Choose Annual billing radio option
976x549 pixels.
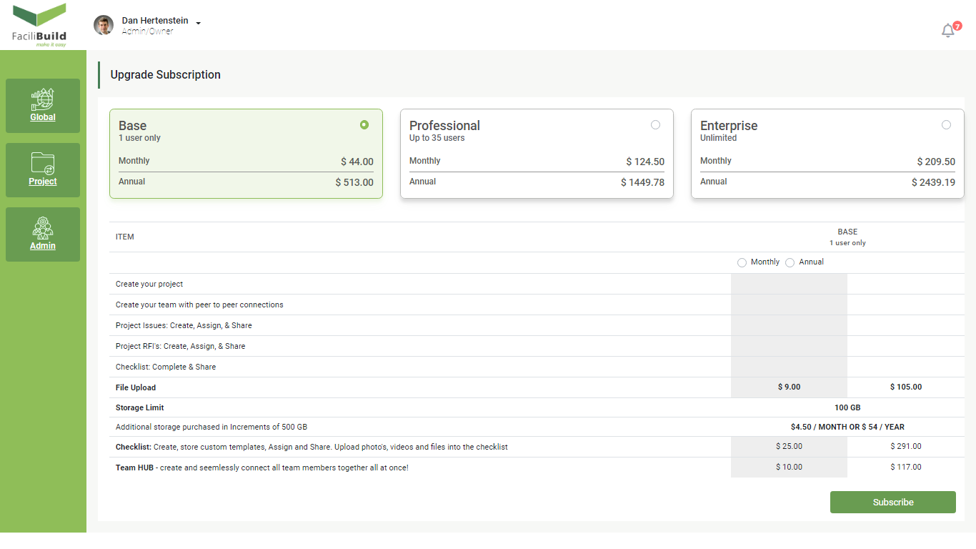pyautogui.click(x=790, y=263)
